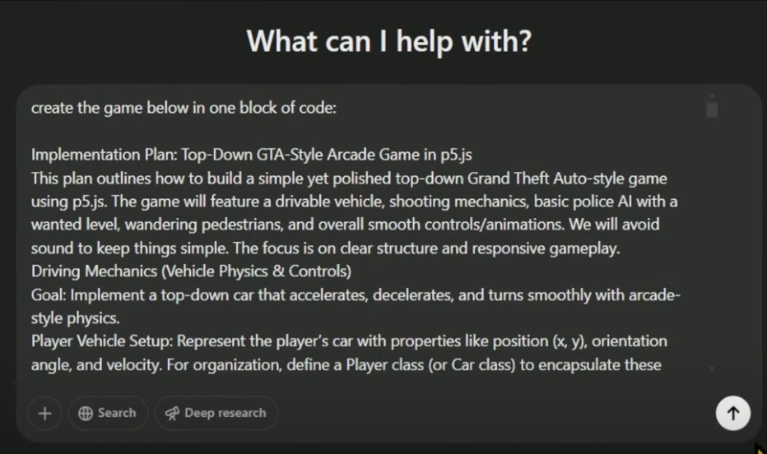Image resolution: width=767 pixels, height=454 pixels.
Task: Click the "This plan outlines how to build" line
Action: [349, 178]
